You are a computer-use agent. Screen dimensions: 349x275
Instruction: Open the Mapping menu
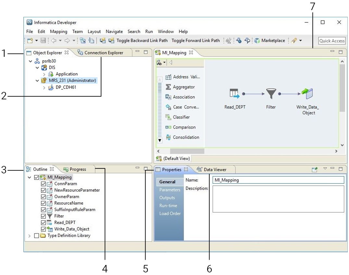point(58,31)
